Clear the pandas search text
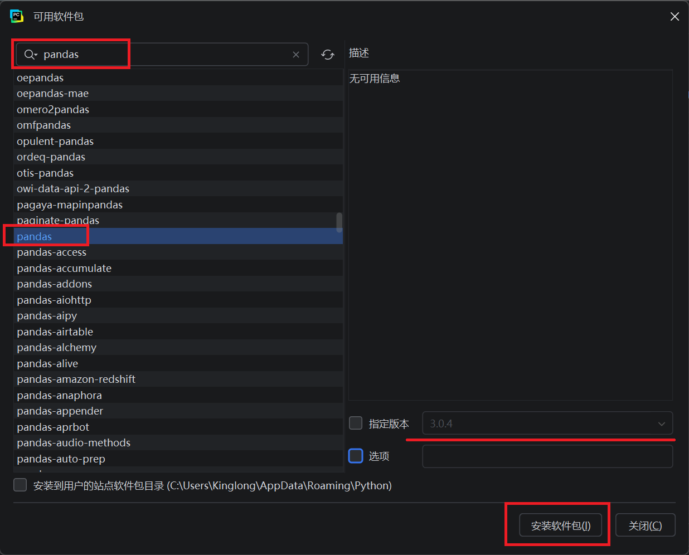Screen dimensions: 689x555 (x=296, y=55)
